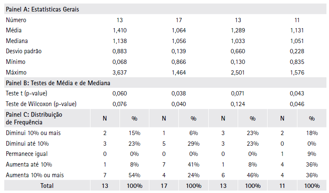Click the 54% frequency cell
The image size is (329, 193).
(134, 175)
